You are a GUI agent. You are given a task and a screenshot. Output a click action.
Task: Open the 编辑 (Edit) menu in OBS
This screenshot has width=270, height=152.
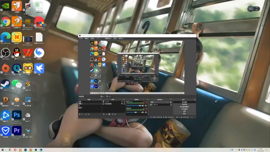[x=87, y=39]
